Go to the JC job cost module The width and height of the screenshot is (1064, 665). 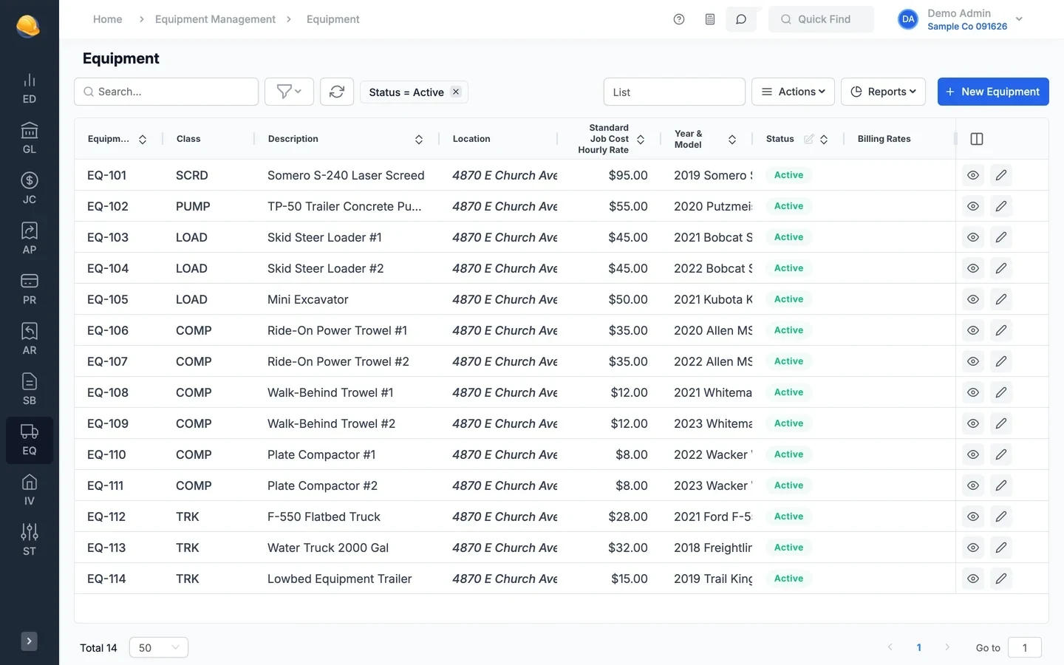tap(30, 189)
